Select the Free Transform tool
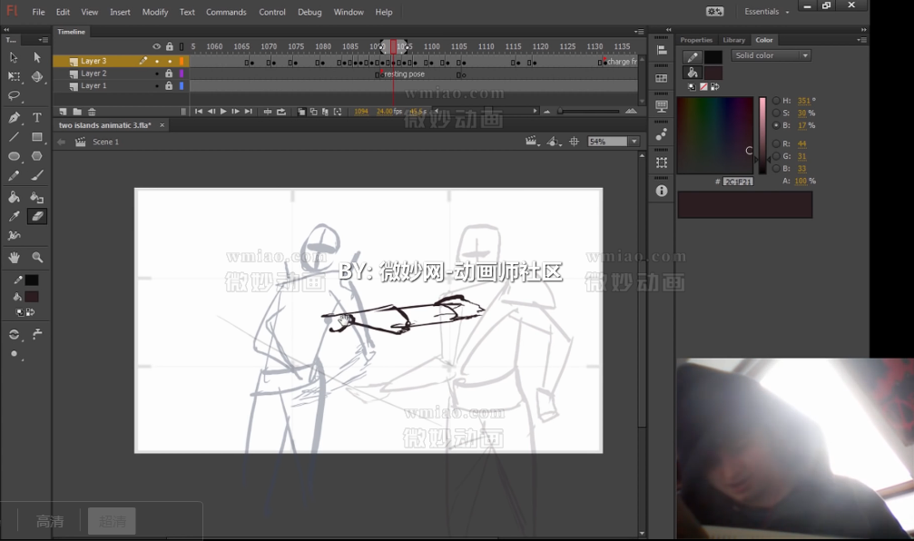 click(x=15, y=77)
